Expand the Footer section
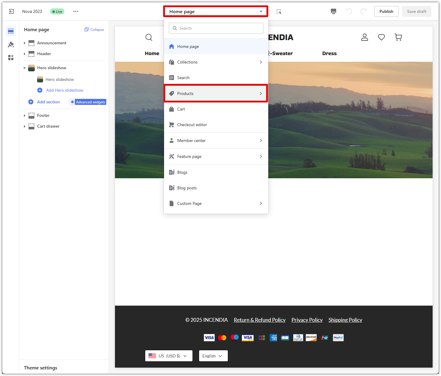Screen dimensions: 441x376 (25, 116)
